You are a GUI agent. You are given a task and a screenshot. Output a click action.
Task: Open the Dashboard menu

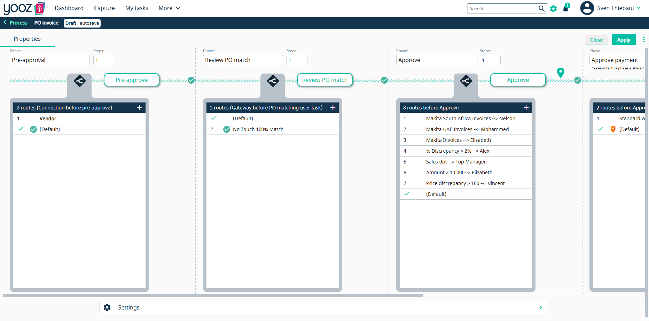pyautogui.click(x=69, y=8)
